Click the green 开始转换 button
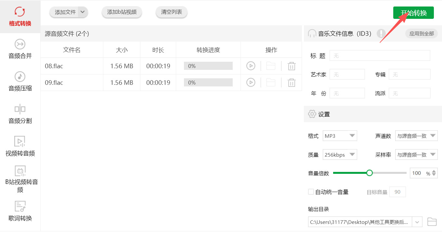442x232 pixels. [x=413, y=13]
